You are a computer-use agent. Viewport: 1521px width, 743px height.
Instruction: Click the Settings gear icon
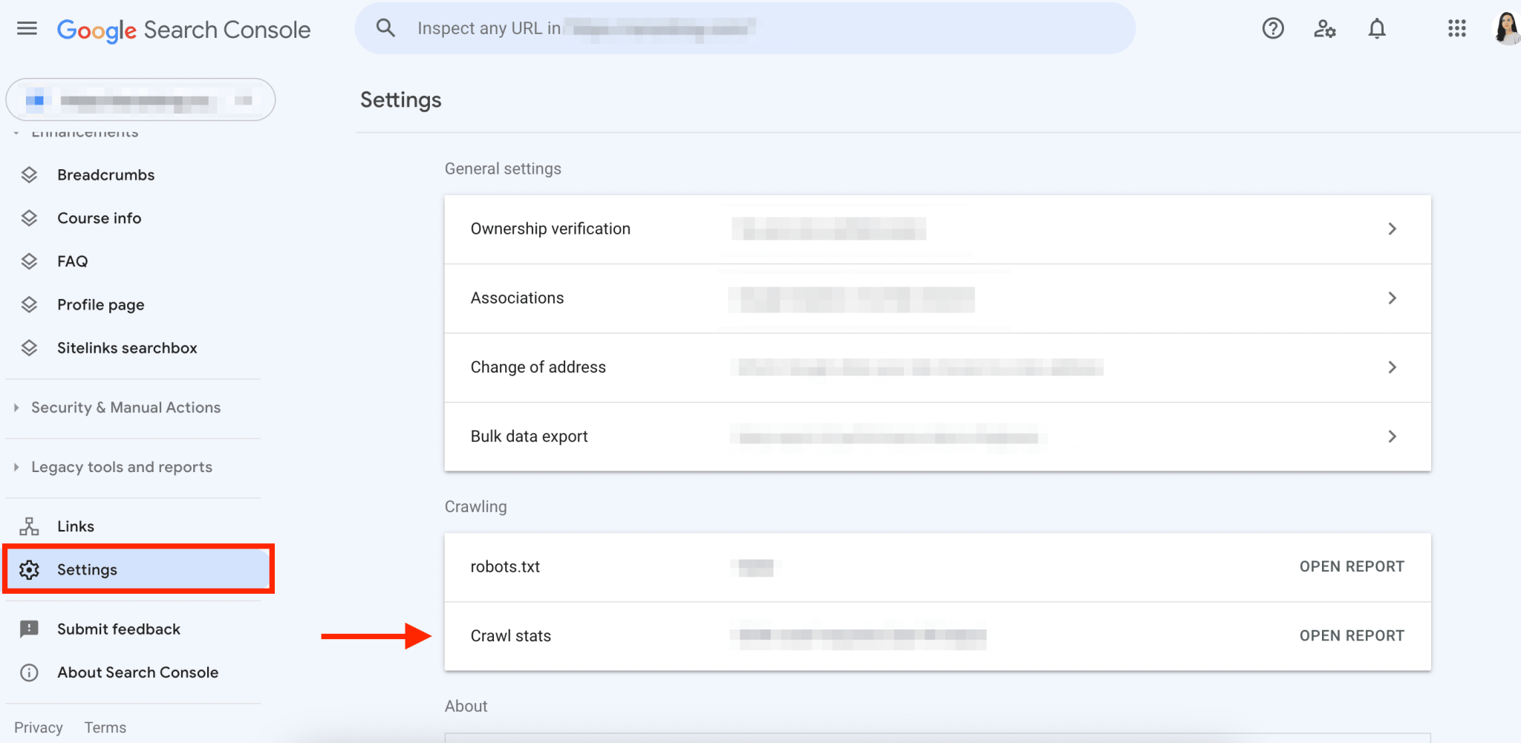[x=29, y=569]
